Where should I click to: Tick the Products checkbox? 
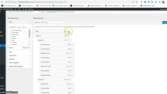click(10, 38)
